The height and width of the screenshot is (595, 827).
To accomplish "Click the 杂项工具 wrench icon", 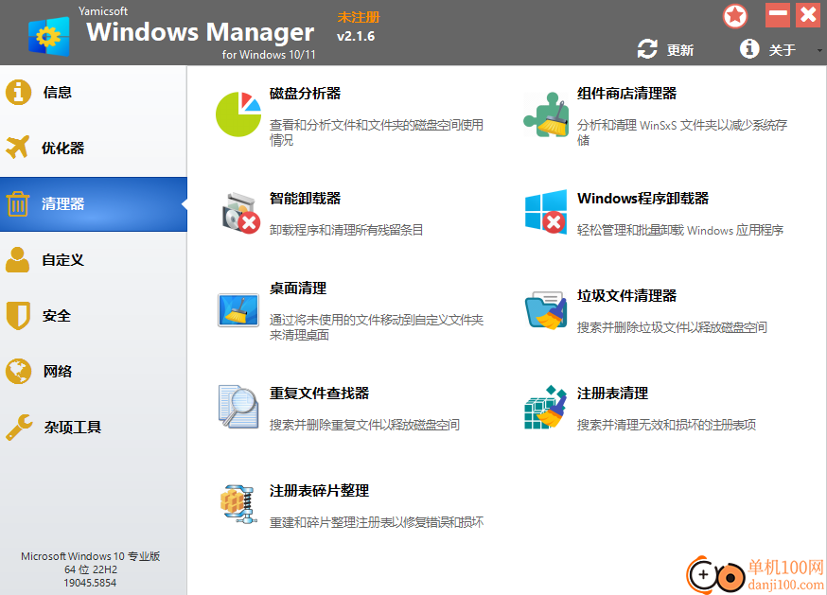I will coord(19,427).
